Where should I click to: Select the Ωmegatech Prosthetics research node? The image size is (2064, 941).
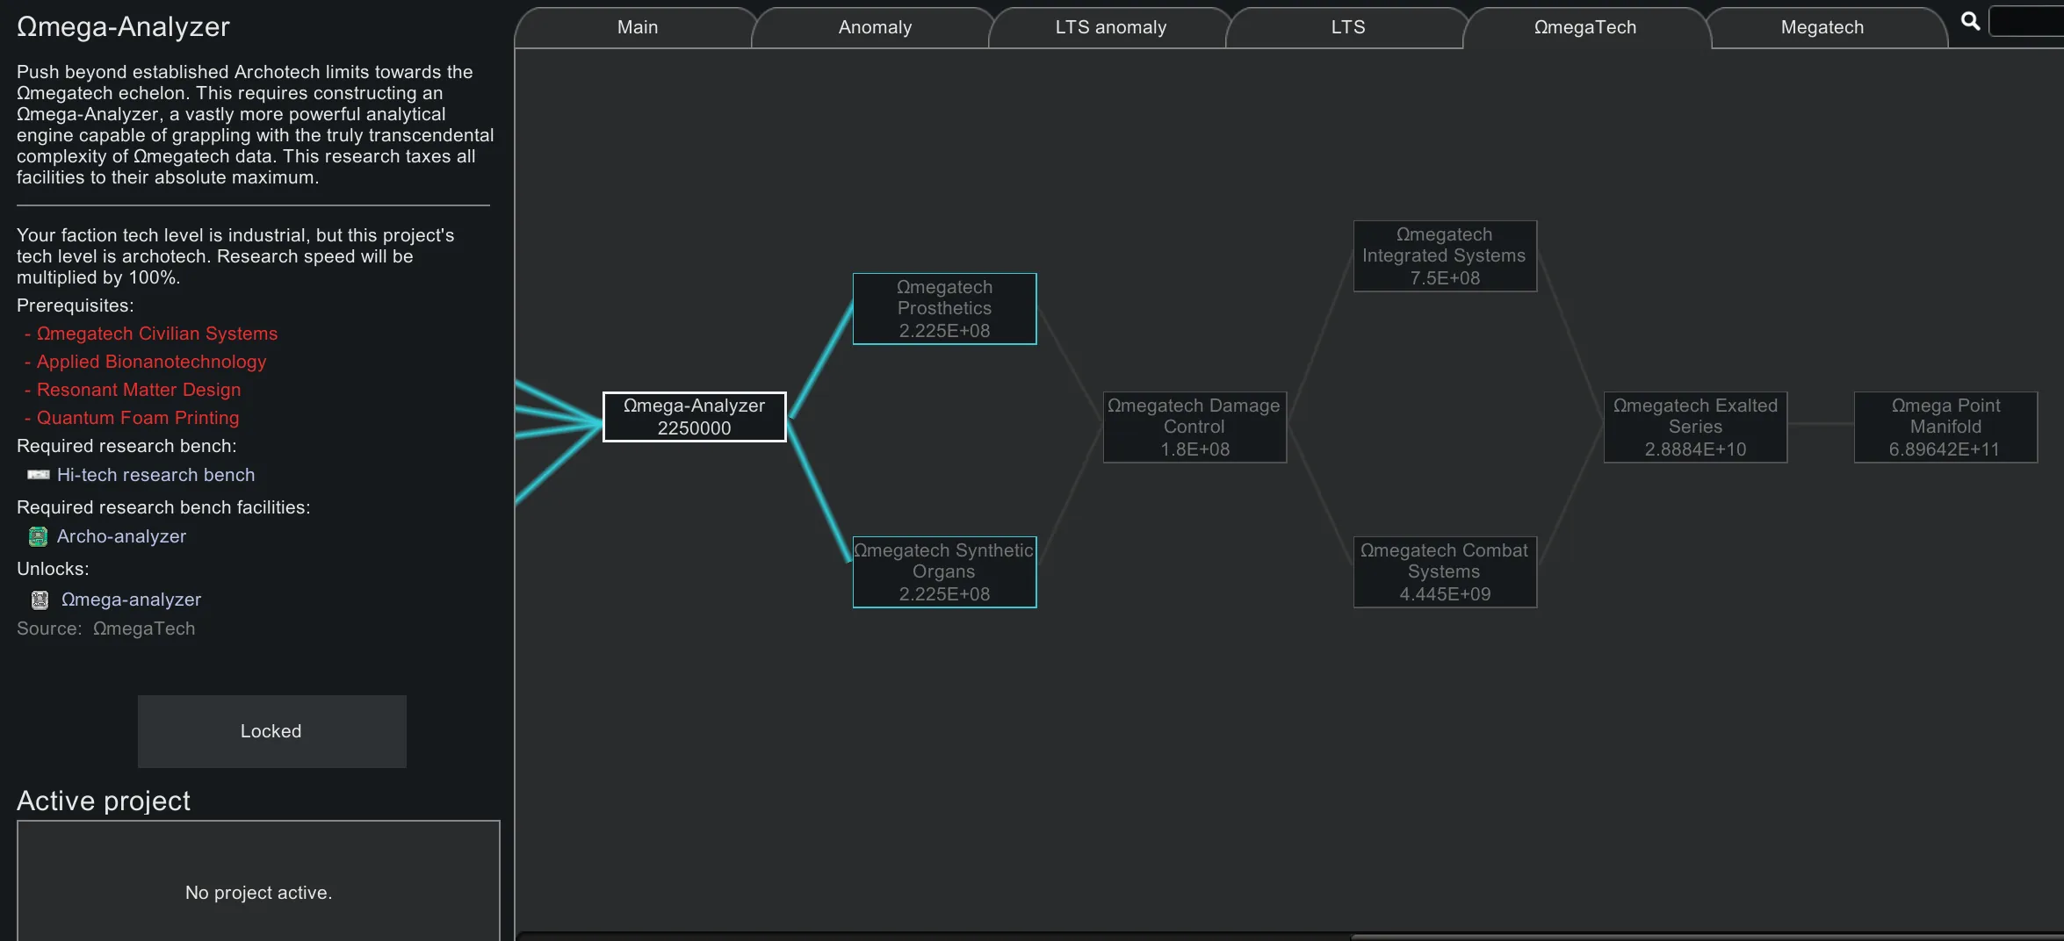tap(944, 309)
